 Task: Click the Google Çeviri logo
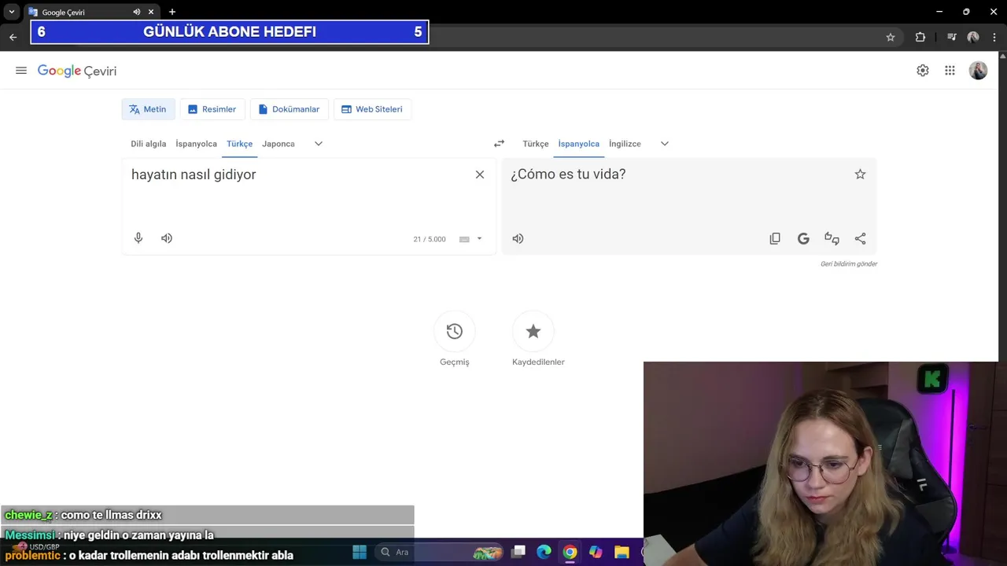pos(77,71)
